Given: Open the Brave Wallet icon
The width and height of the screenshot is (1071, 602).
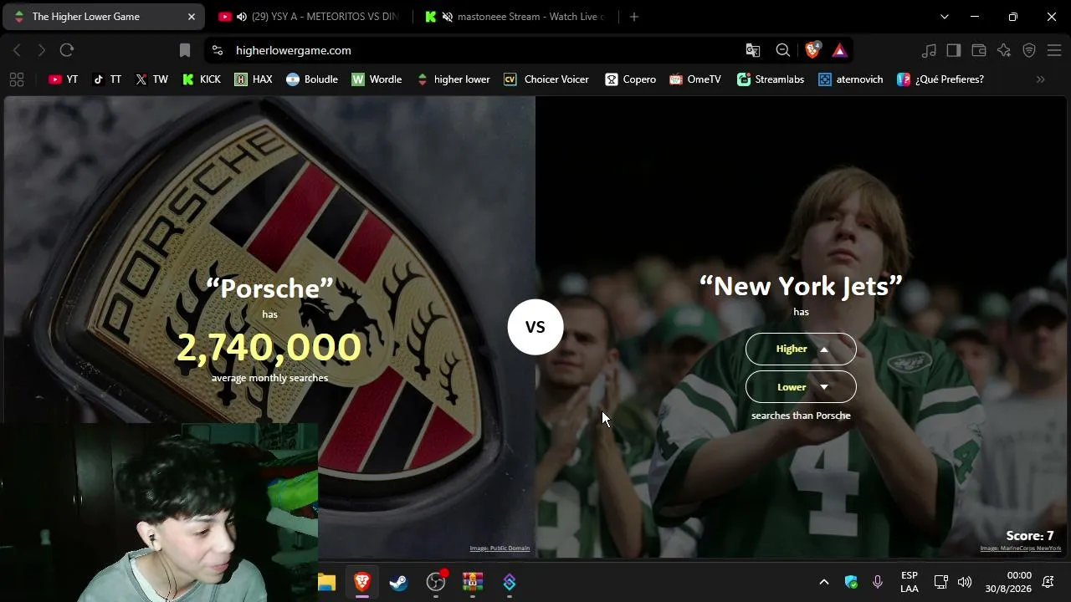Looking at the screenshot, I should tap(979, 50).
